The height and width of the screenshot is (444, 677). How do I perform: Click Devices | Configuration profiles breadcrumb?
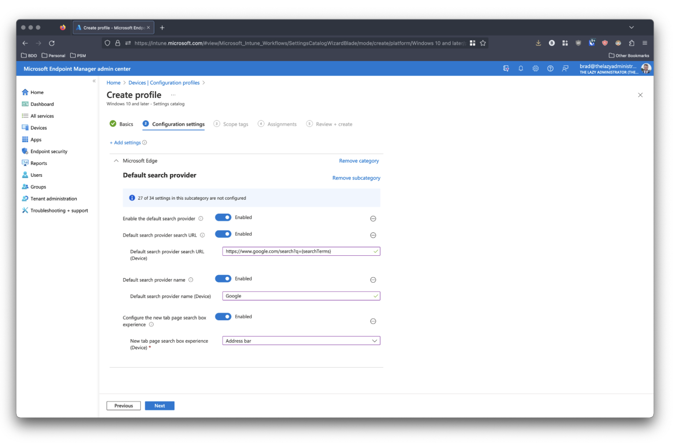[x=164, y=83]
